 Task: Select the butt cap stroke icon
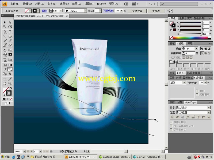[x=202, y=49]
